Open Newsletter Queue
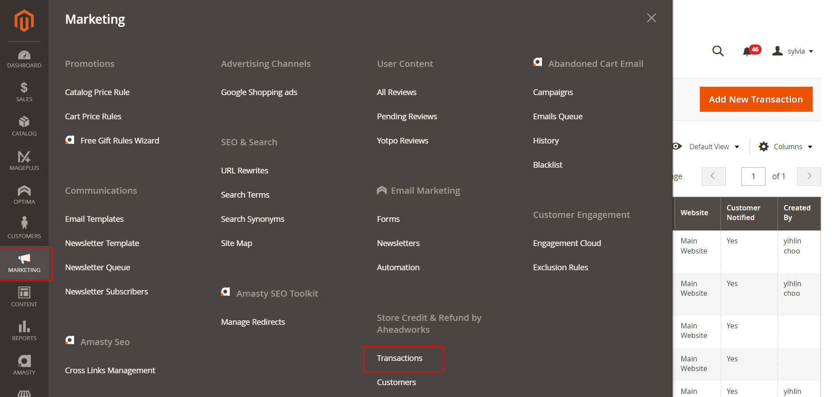Viewport: 837px width, 397px height. tap(97, 268)
